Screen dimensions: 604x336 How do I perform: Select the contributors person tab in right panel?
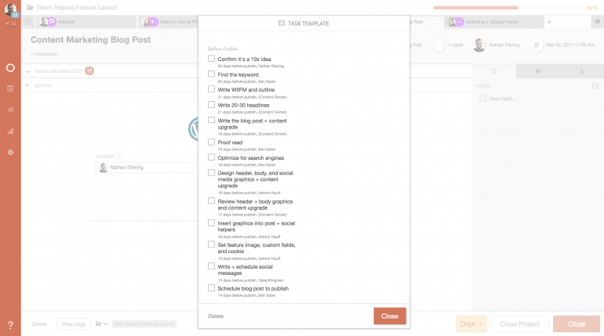pyautogui.click(x=582, y=71)
